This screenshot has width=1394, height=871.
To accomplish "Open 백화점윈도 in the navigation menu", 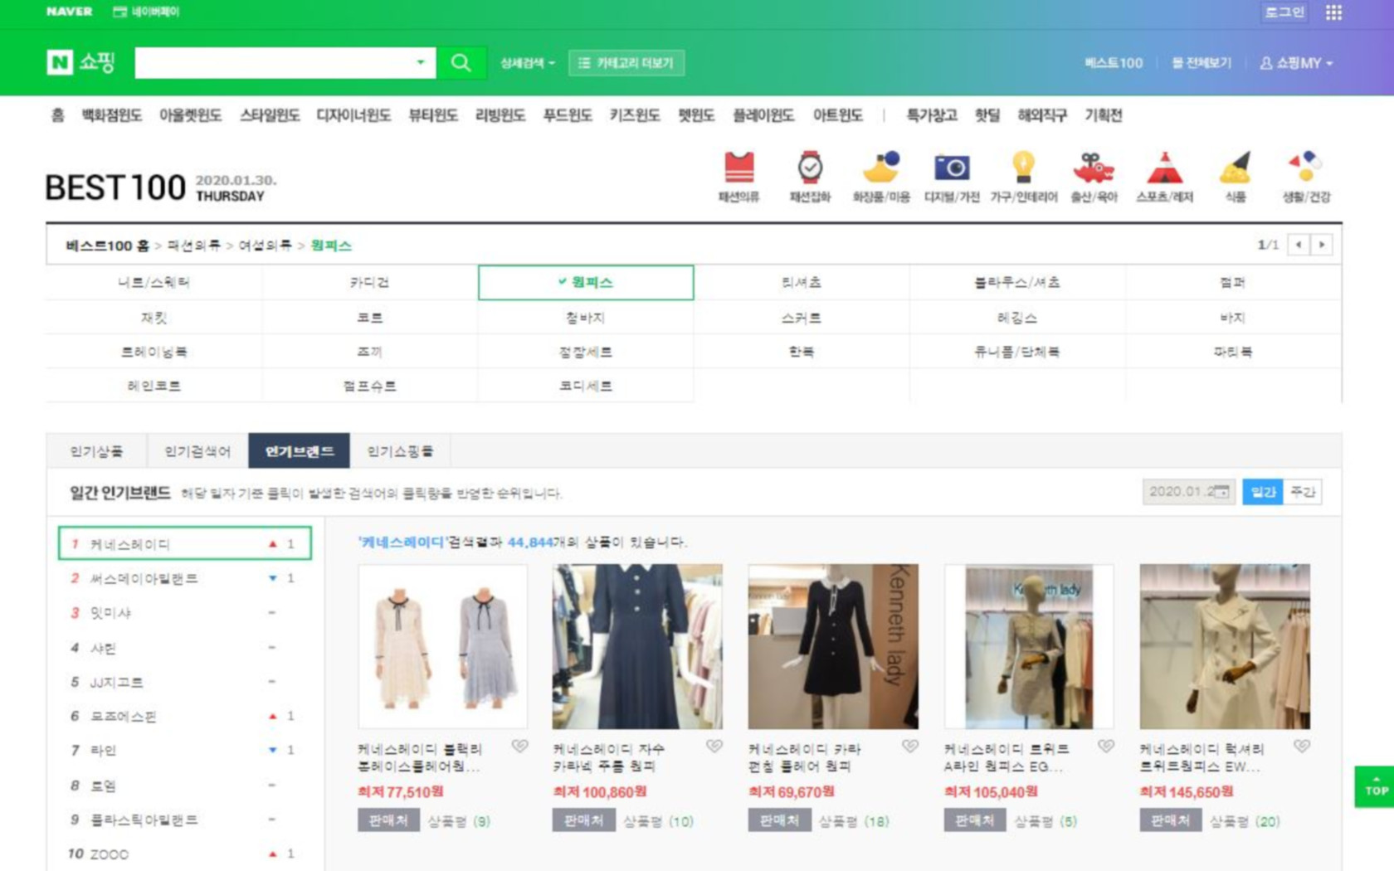I will click(x=112, y=115).
